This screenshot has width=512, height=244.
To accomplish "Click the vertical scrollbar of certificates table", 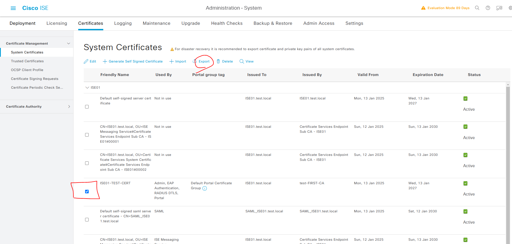I will [x=508, y=165].
